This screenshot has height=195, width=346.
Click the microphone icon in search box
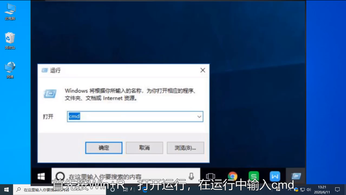pyautogui.click(x=191, y=176)
